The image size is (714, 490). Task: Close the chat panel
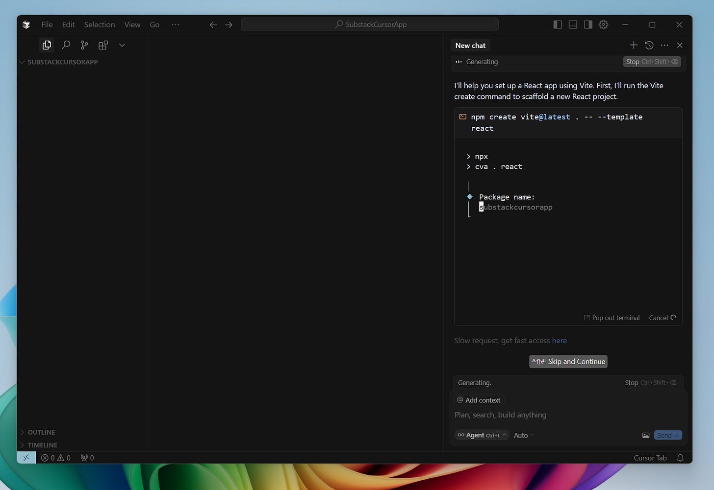click(x=680, y=45)
